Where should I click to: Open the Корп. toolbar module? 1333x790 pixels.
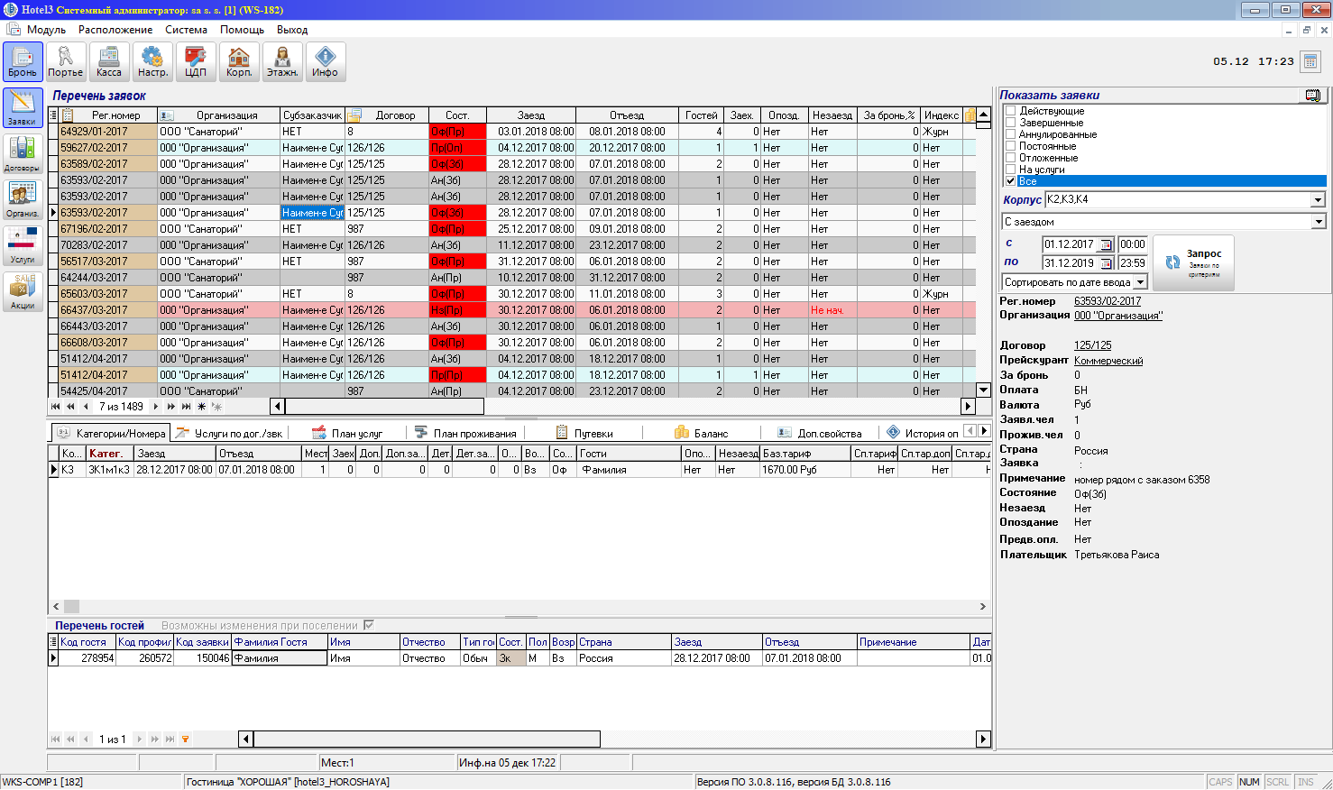click(239, 62)
